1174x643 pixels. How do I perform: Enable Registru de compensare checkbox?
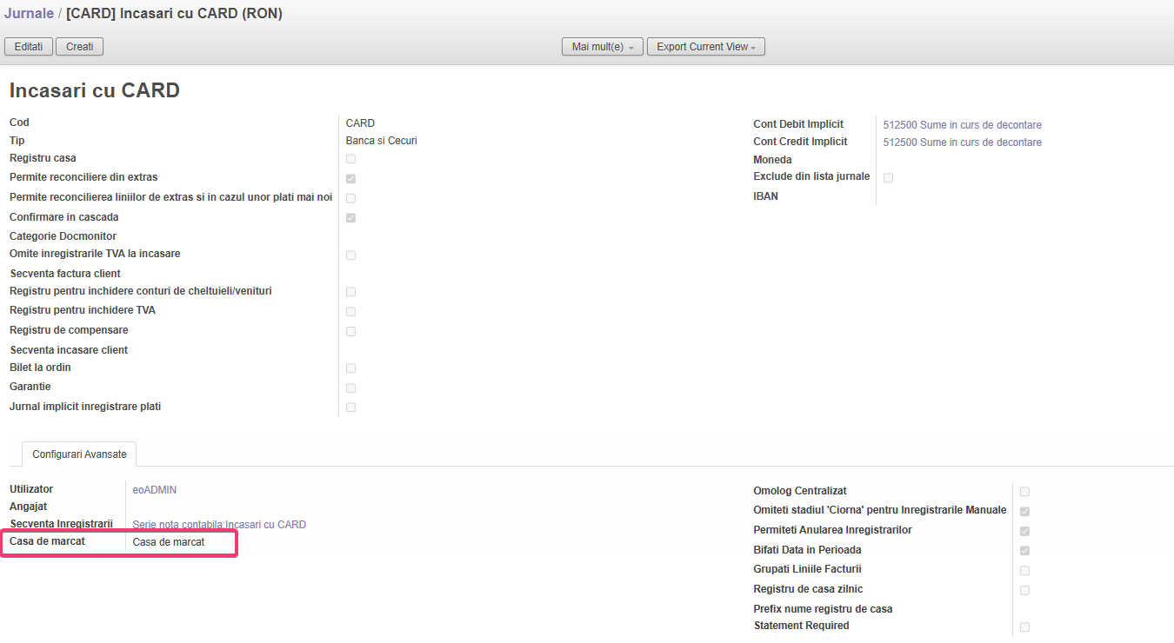(350, 331)
